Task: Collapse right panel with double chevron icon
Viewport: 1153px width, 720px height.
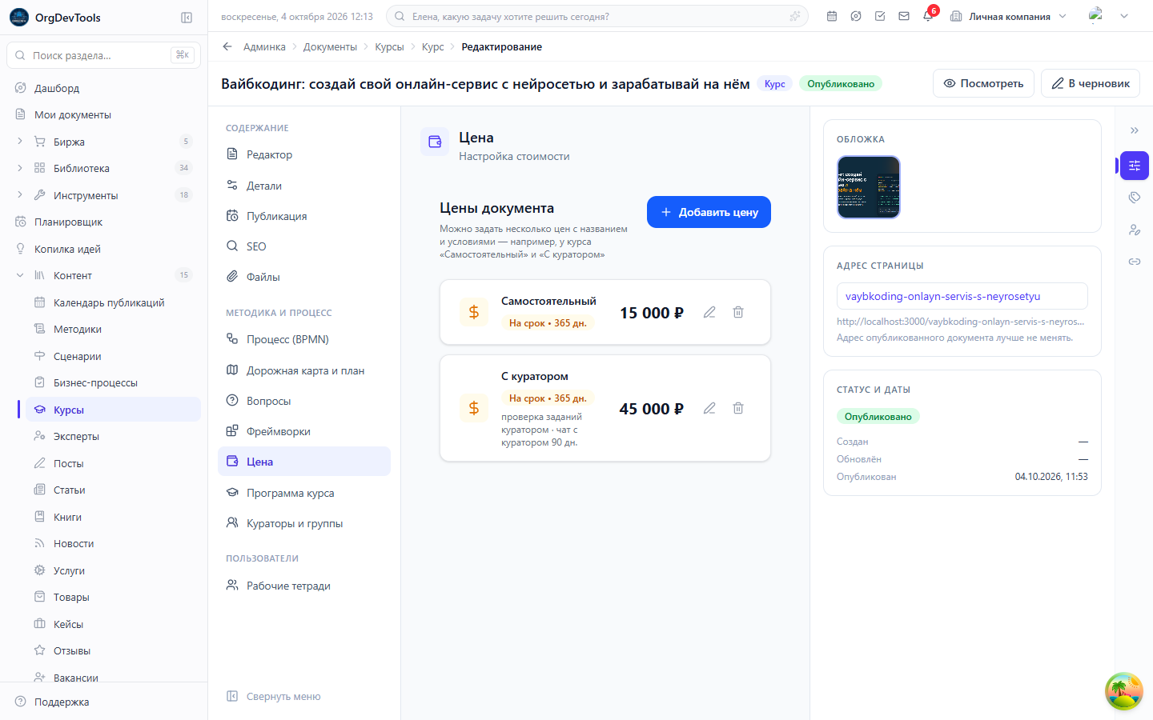Action: pyautogui.click(x=1135, y=130)
